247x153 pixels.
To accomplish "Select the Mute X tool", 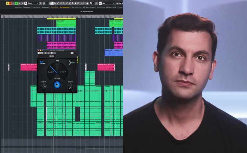I will point(70,3).
